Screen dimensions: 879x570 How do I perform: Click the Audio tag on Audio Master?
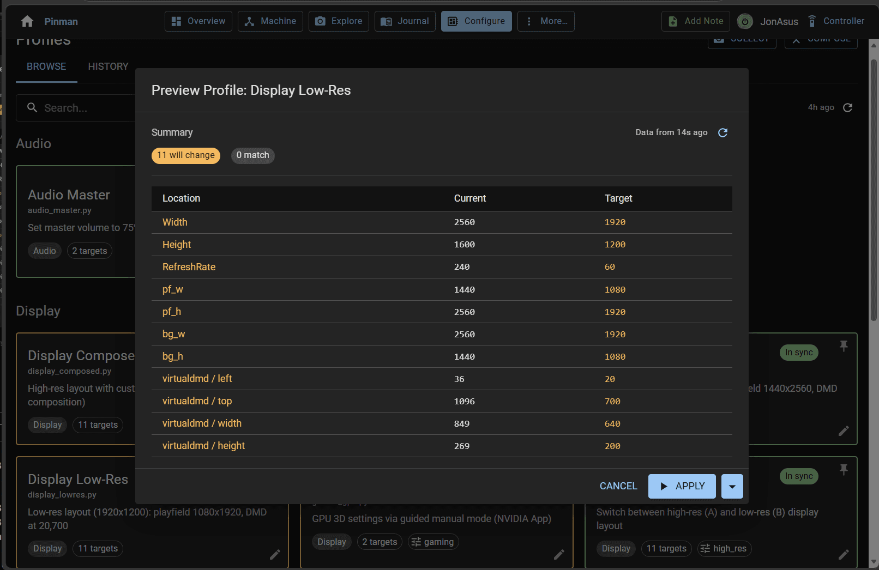pos(45,251)
